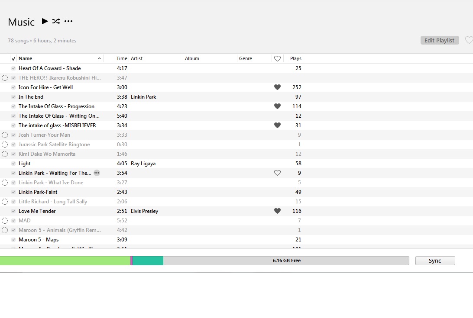Sort by the Plays column header
This screenshot has width=473, height=318.
(295, 58)
